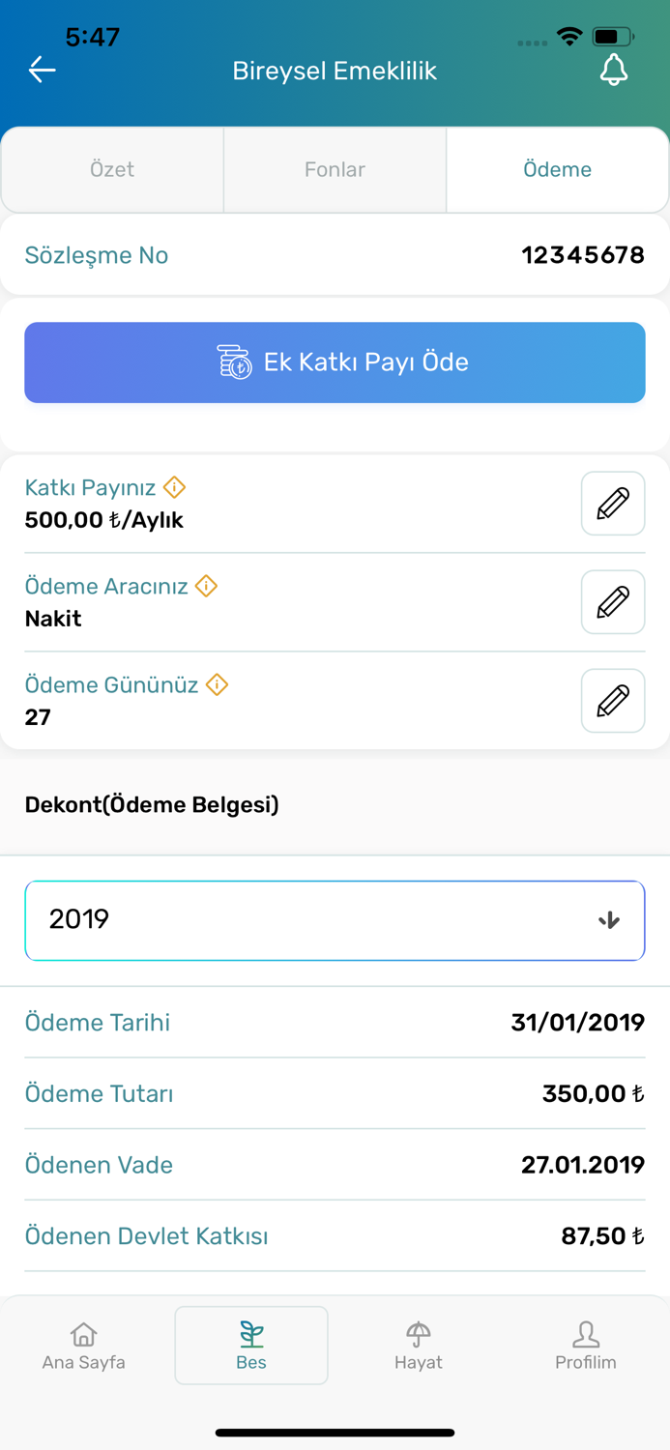Screen dimensions: 670x1450
Task: Open the 2019 year dropdown
Action: coord(335,920)
